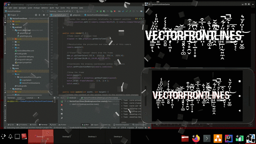The height and width of the screenshot is (144, 256).
Task: Open the VCS menu
Action: (68, 8)
